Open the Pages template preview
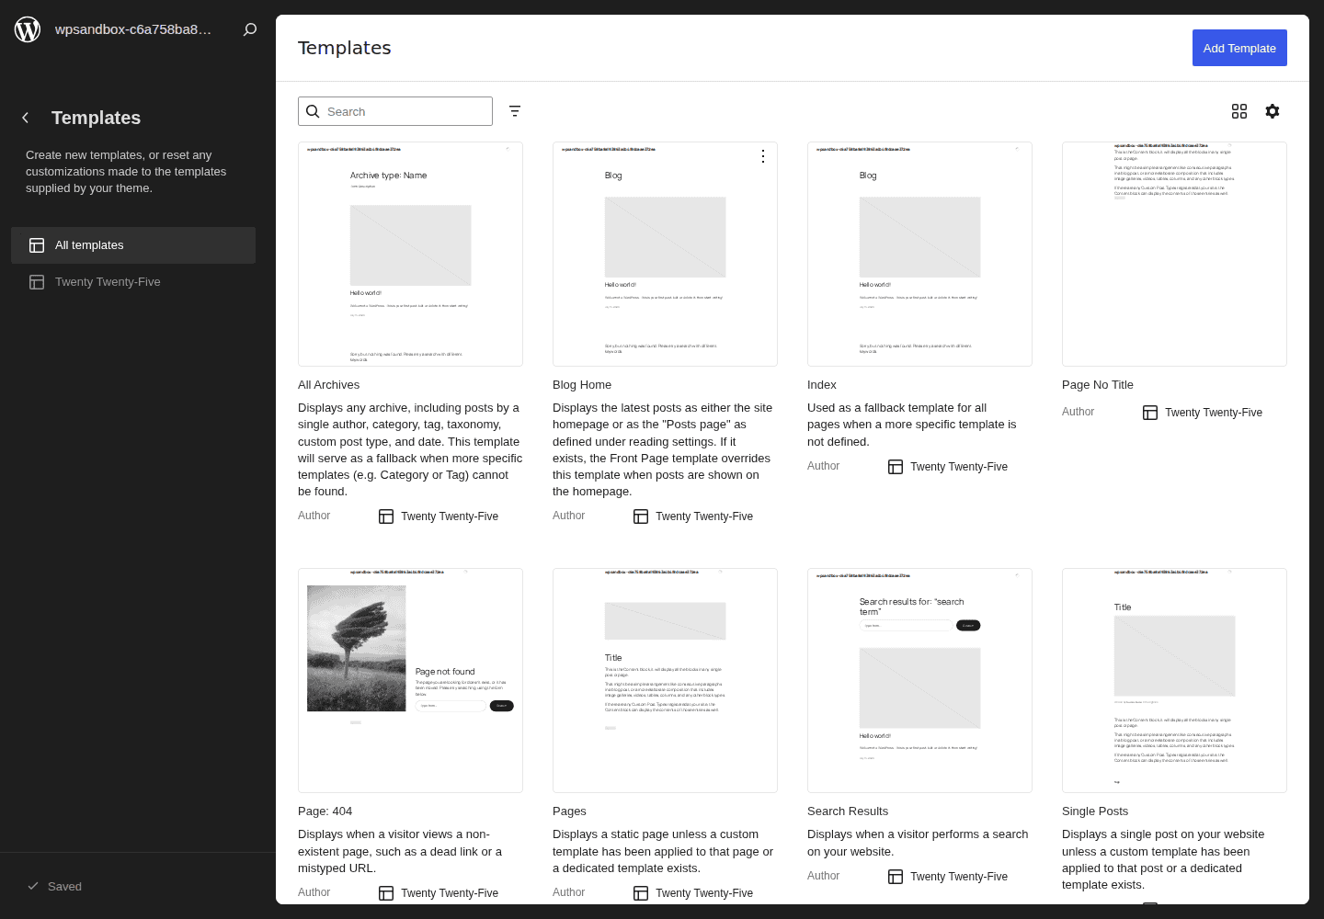 pos(665,680)
